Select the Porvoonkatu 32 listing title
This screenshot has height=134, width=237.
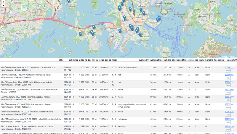(x=25, y=106)
